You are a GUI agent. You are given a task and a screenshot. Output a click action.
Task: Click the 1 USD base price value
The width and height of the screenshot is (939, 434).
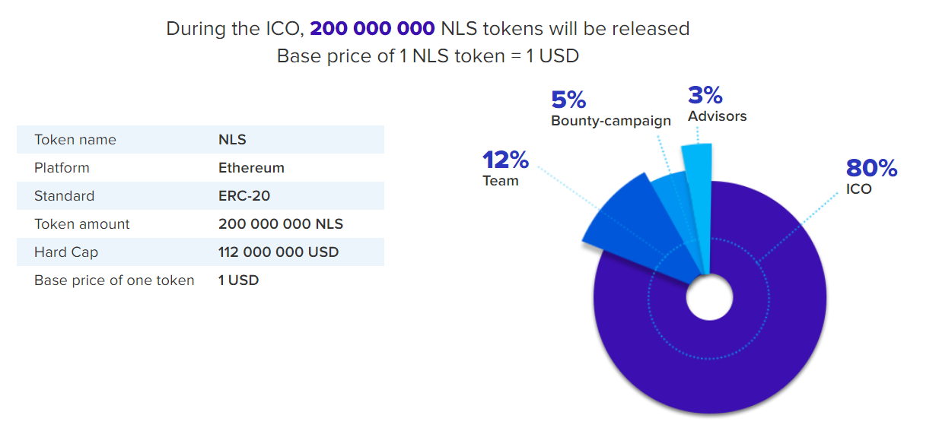[238, 280]
